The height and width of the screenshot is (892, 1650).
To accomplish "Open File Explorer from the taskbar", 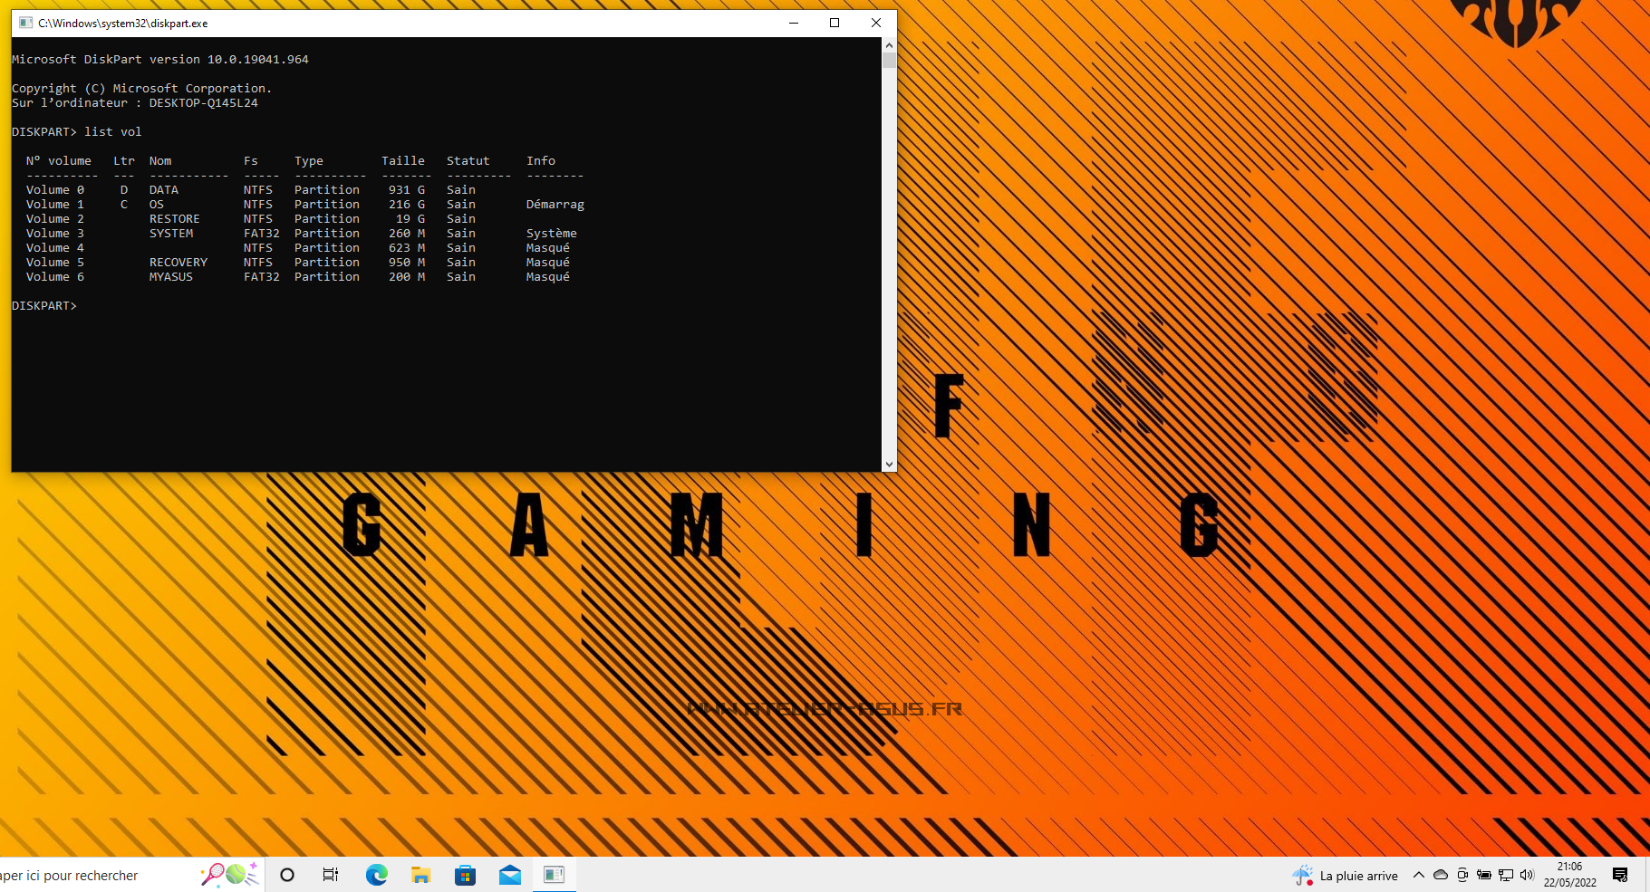I will click(420, 874).
